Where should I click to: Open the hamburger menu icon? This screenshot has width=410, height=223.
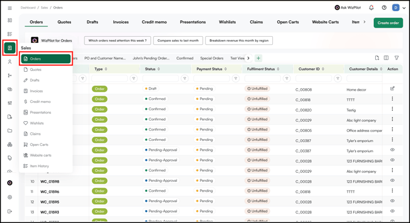coord(10,8)
